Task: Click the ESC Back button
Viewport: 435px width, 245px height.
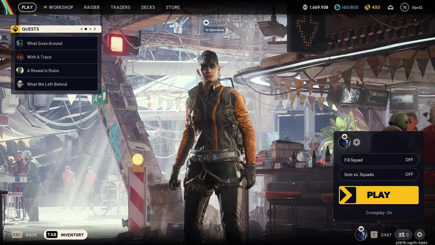Action: pos(24,235)
